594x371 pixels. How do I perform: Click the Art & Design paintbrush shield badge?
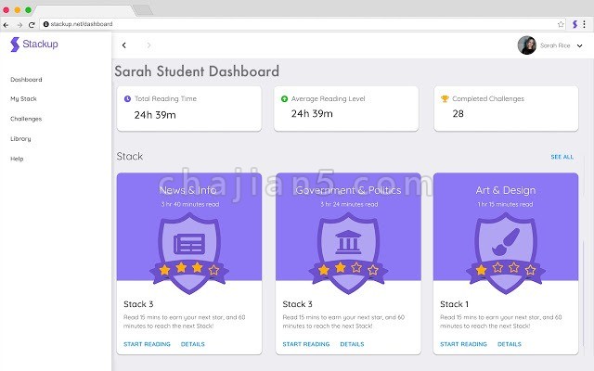point(506,253)
